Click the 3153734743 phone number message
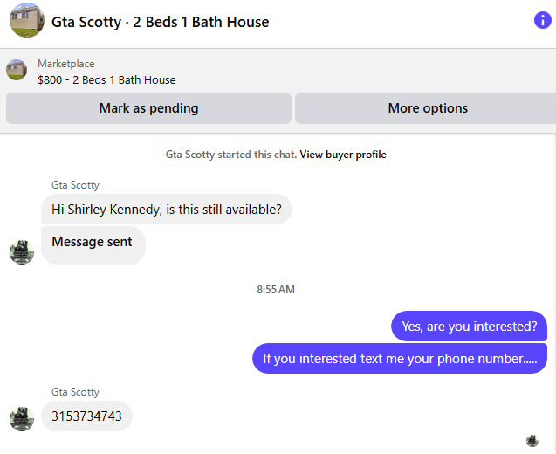 pos(86,416)
